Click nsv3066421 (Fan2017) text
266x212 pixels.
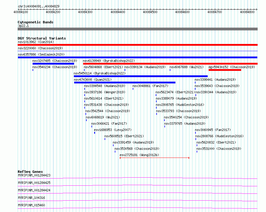click(109, 123)
